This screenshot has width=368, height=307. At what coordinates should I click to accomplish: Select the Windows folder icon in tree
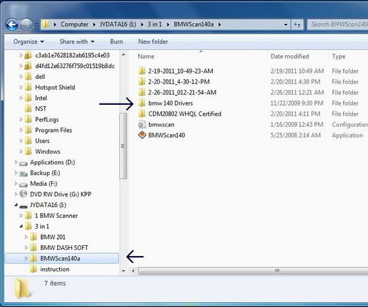pos(28,152)
